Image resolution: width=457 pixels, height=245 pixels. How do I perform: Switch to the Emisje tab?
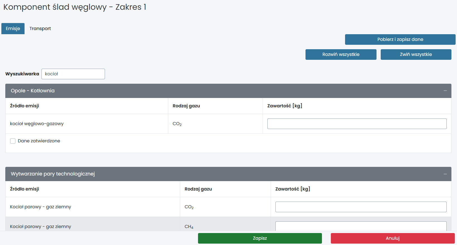click(x=13, y=29)
